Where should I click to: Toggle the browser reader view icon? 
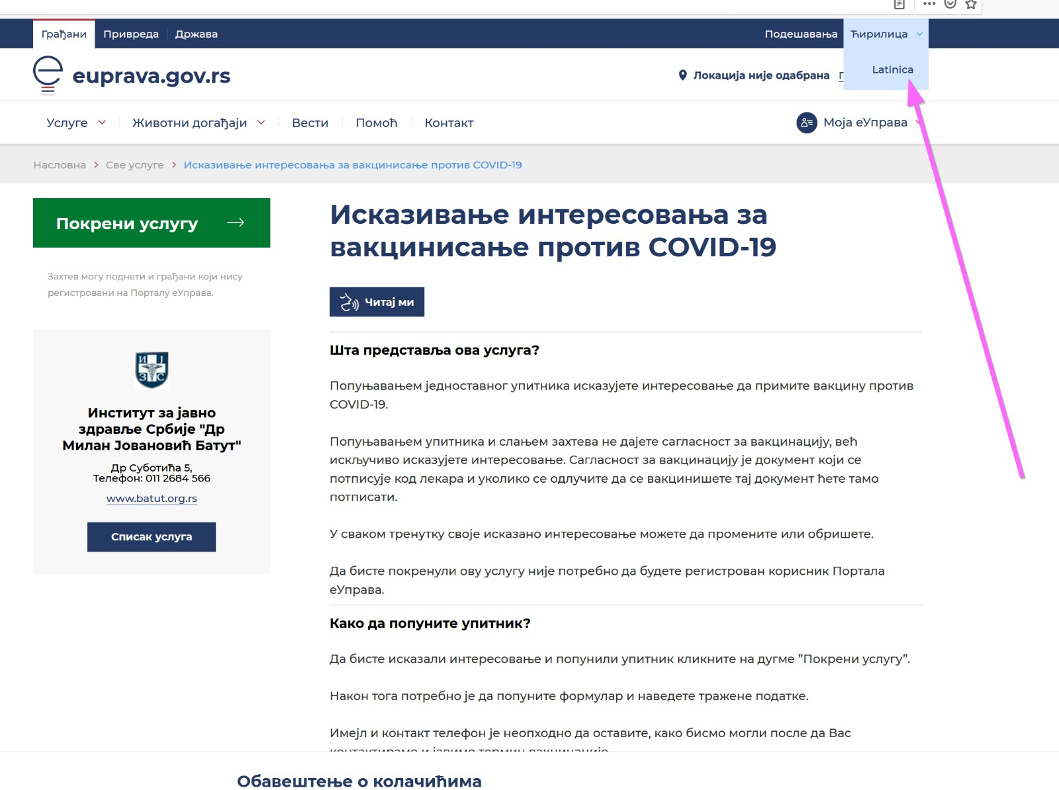pyautogui.click(x=899, y=5)
